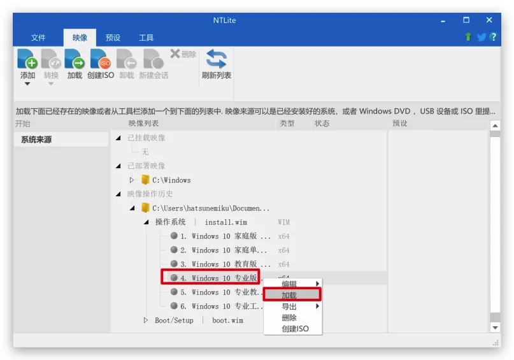The height and width of the screenshot is (360, 514).
Task: Click gray status dot of Windows 10 家庭版
Action: click(x=174, y=236)
